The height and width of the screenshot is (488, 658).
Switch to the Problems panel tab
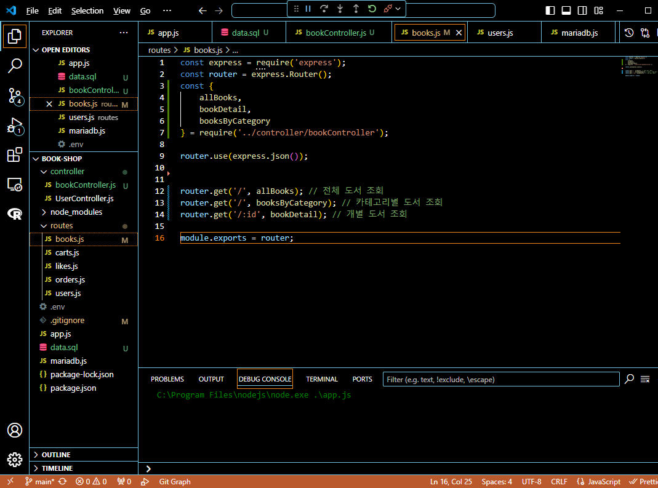(167, 379)
